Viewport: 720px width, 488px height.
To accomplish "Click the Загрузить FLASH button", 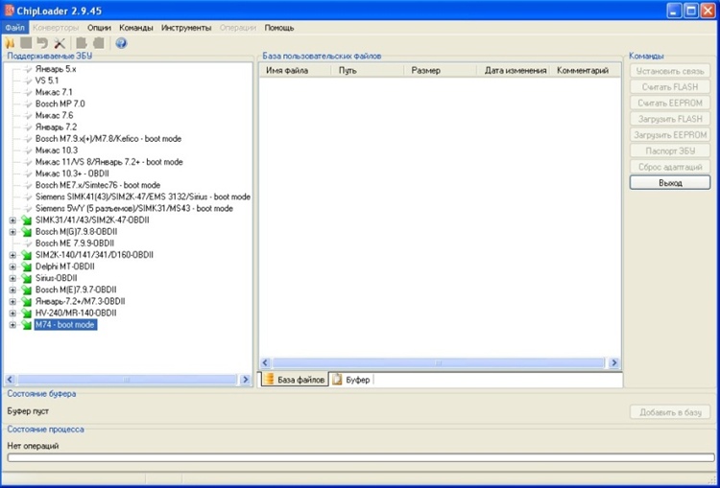I will point(670,119).
